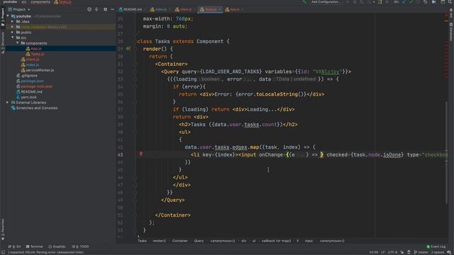The image size is (454, 255).
Task: Open the Event Log
Action: [436, 246]
